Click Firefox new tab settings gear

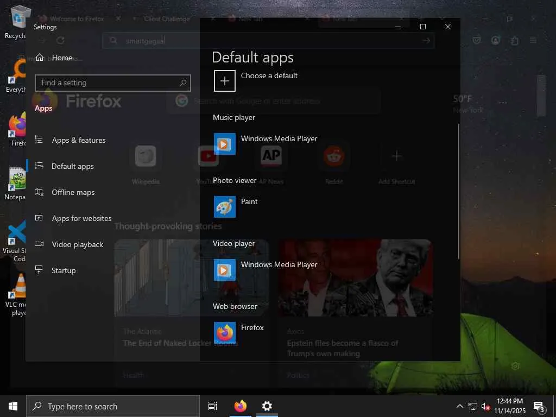(516, 366)
